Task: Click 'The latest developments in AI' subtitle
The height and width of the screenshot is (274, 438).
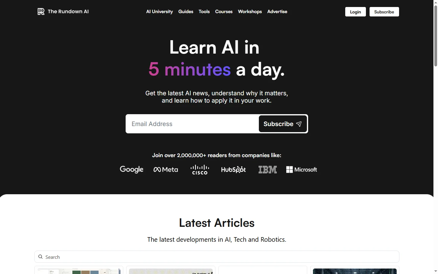Action: [217, 240]
